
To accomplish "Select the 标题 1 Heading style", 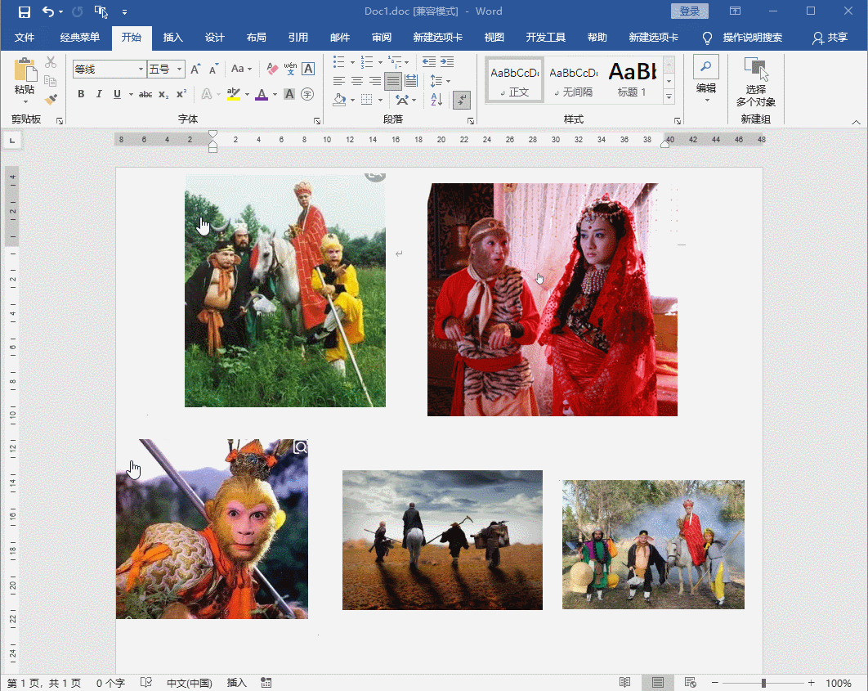I will (x=632, y=81).
